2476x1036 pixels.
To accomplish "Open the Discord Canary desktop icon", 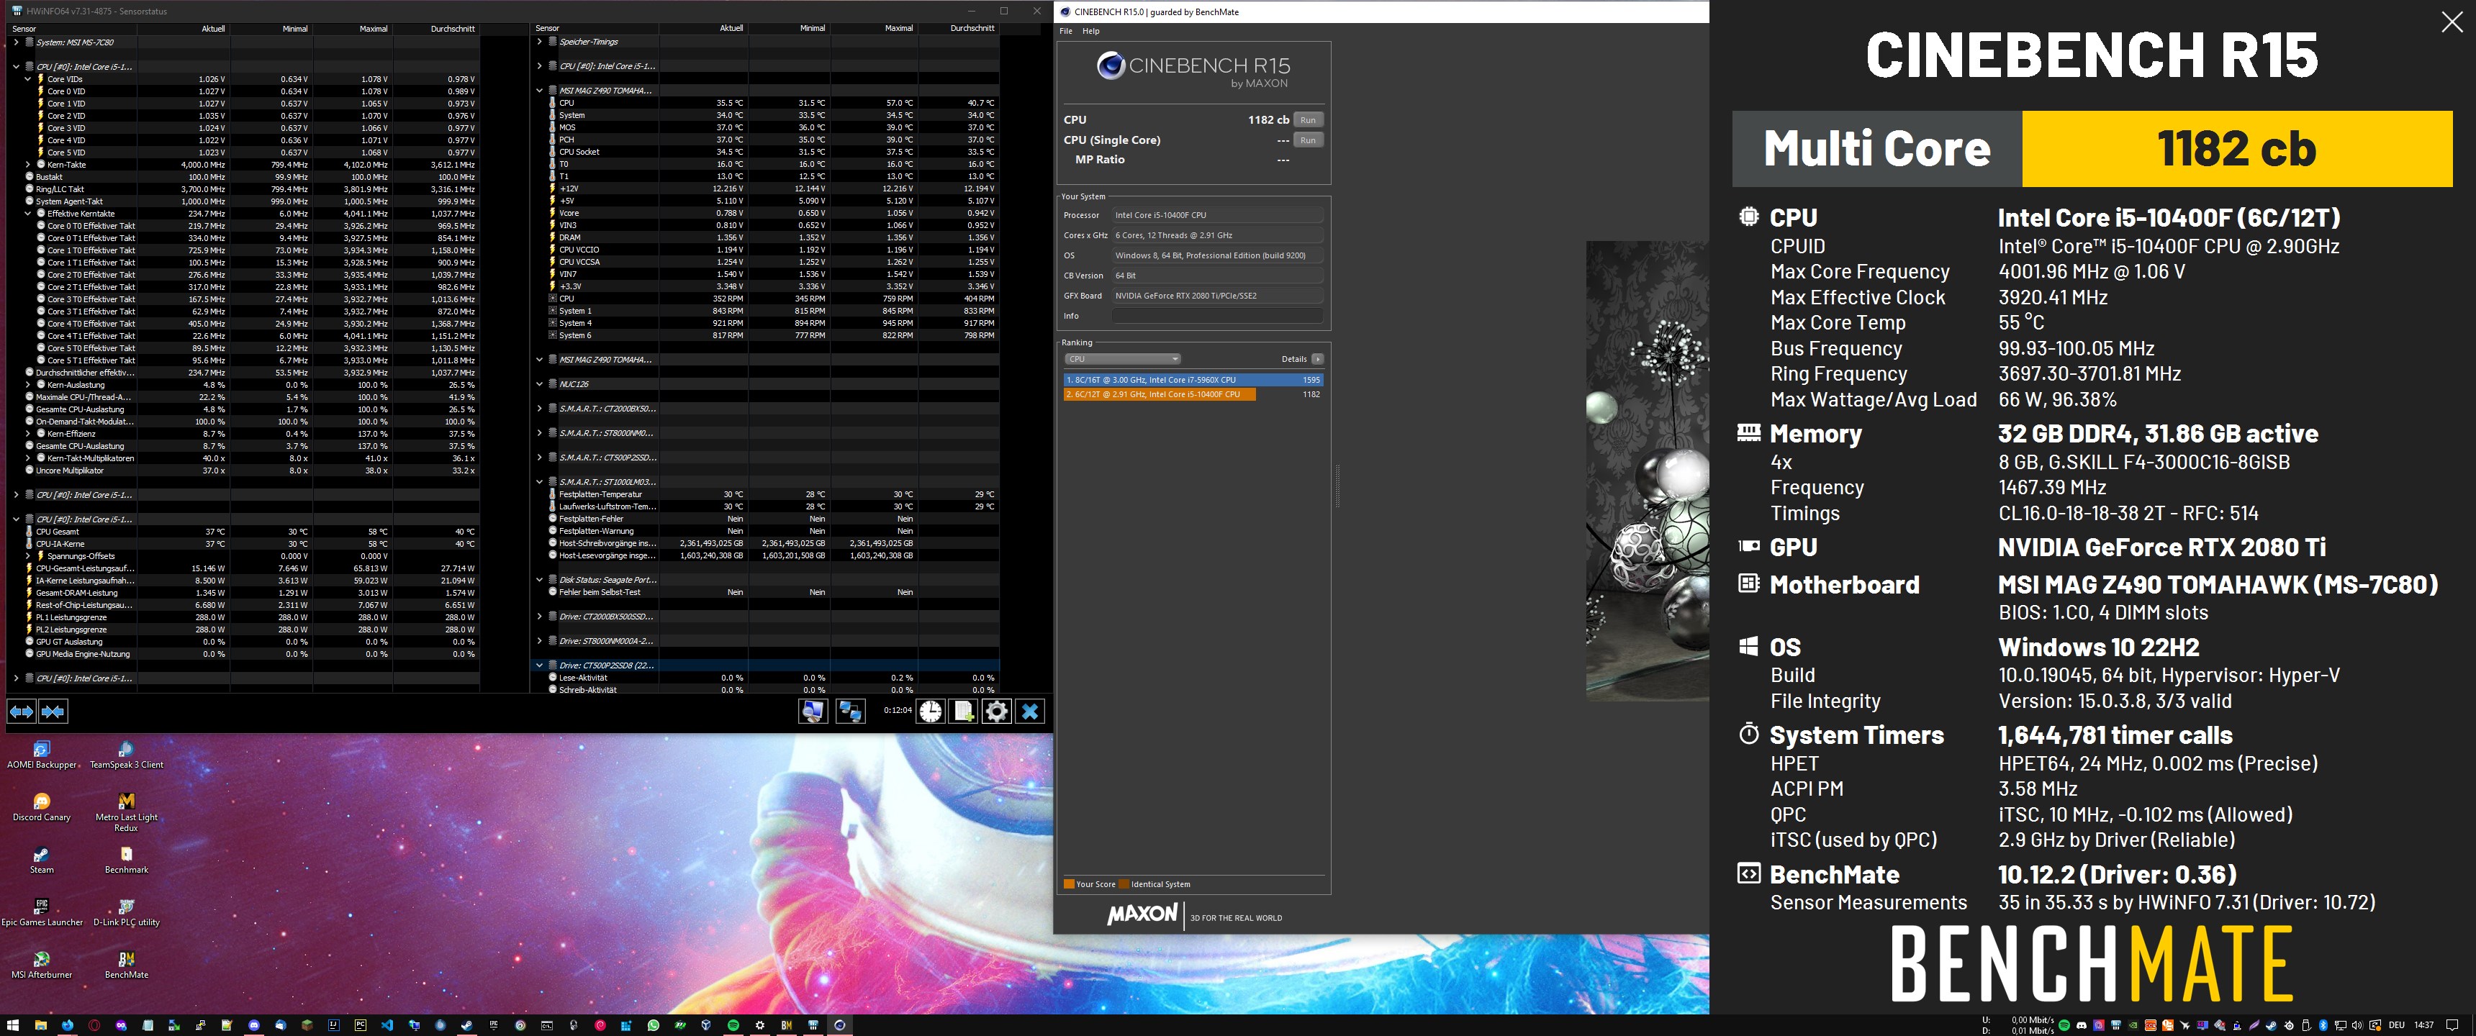I will click(41, 807).
